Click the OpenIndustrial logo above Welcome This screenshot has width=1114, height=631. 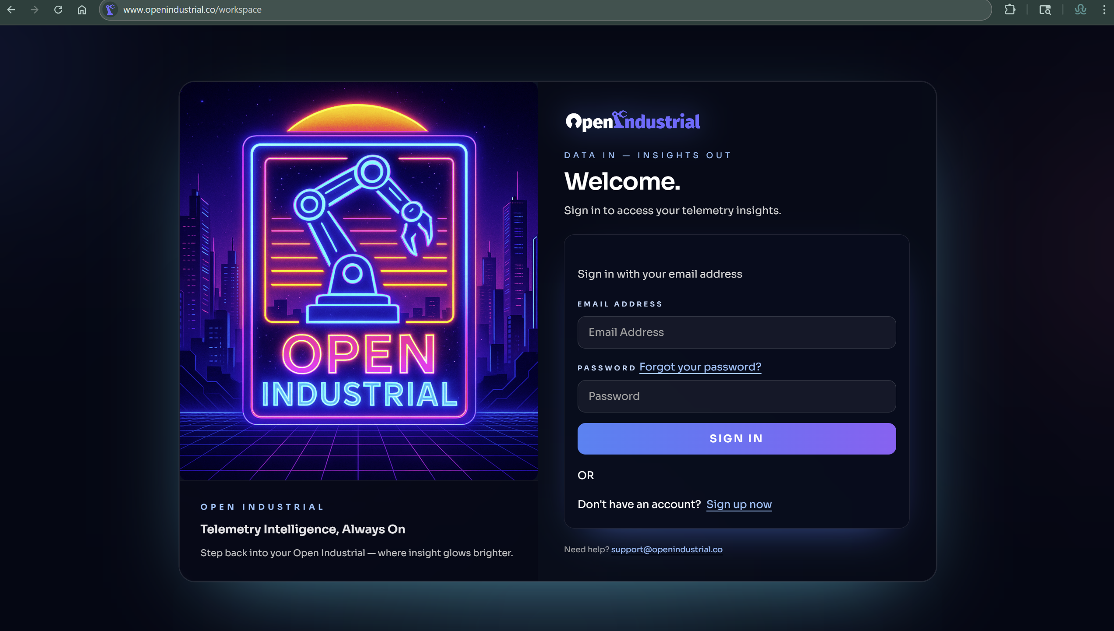tap(633, 121)
